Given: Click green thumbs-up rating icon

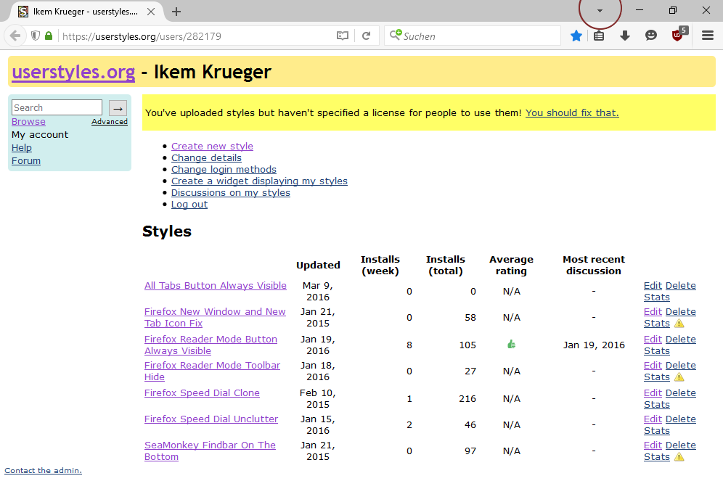Looking at the screenshot, I should 511,345.
